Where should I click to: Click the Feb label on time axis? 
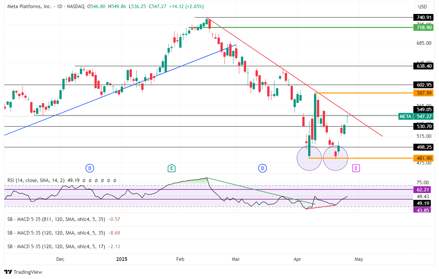pos(180,259)
